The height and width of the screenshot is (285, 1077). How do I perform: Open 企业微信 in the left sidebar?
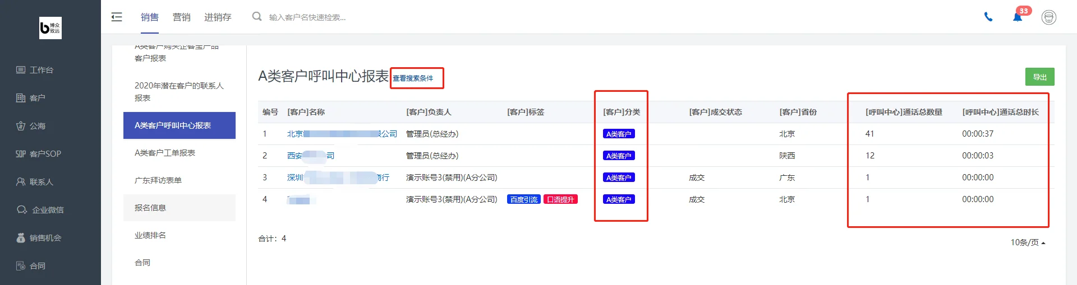(x=40, y=210)
